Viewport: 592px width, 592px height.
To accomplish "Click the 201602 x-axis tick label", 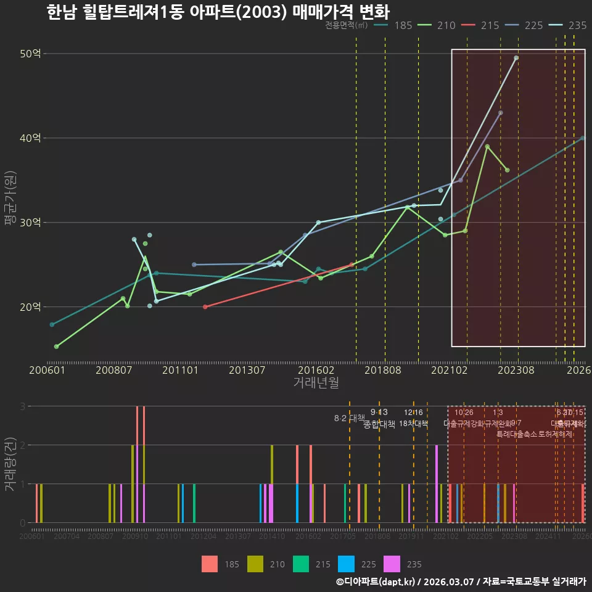I will click(316, 370).
